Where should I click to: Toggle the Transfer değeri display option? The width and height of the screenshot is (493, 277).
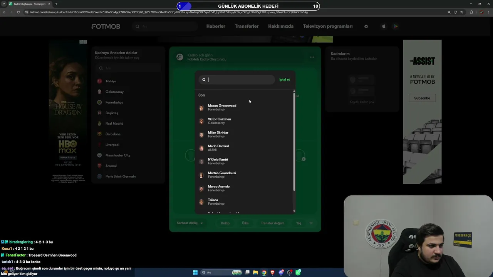click(272, 223)
